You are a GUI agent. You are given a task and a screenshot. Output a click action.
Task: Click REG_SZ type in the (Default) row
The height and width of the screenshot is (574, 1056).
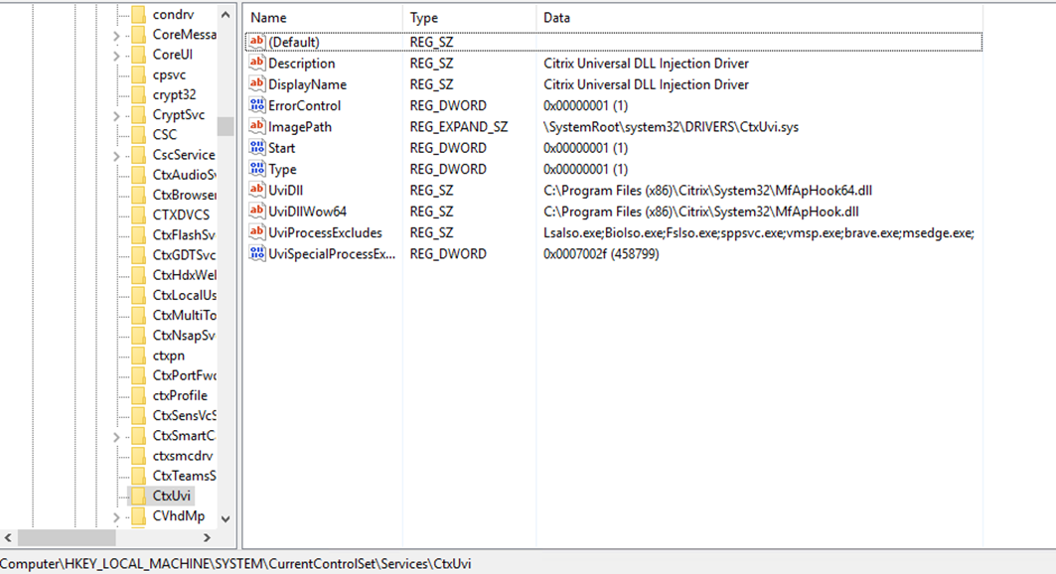431,43
